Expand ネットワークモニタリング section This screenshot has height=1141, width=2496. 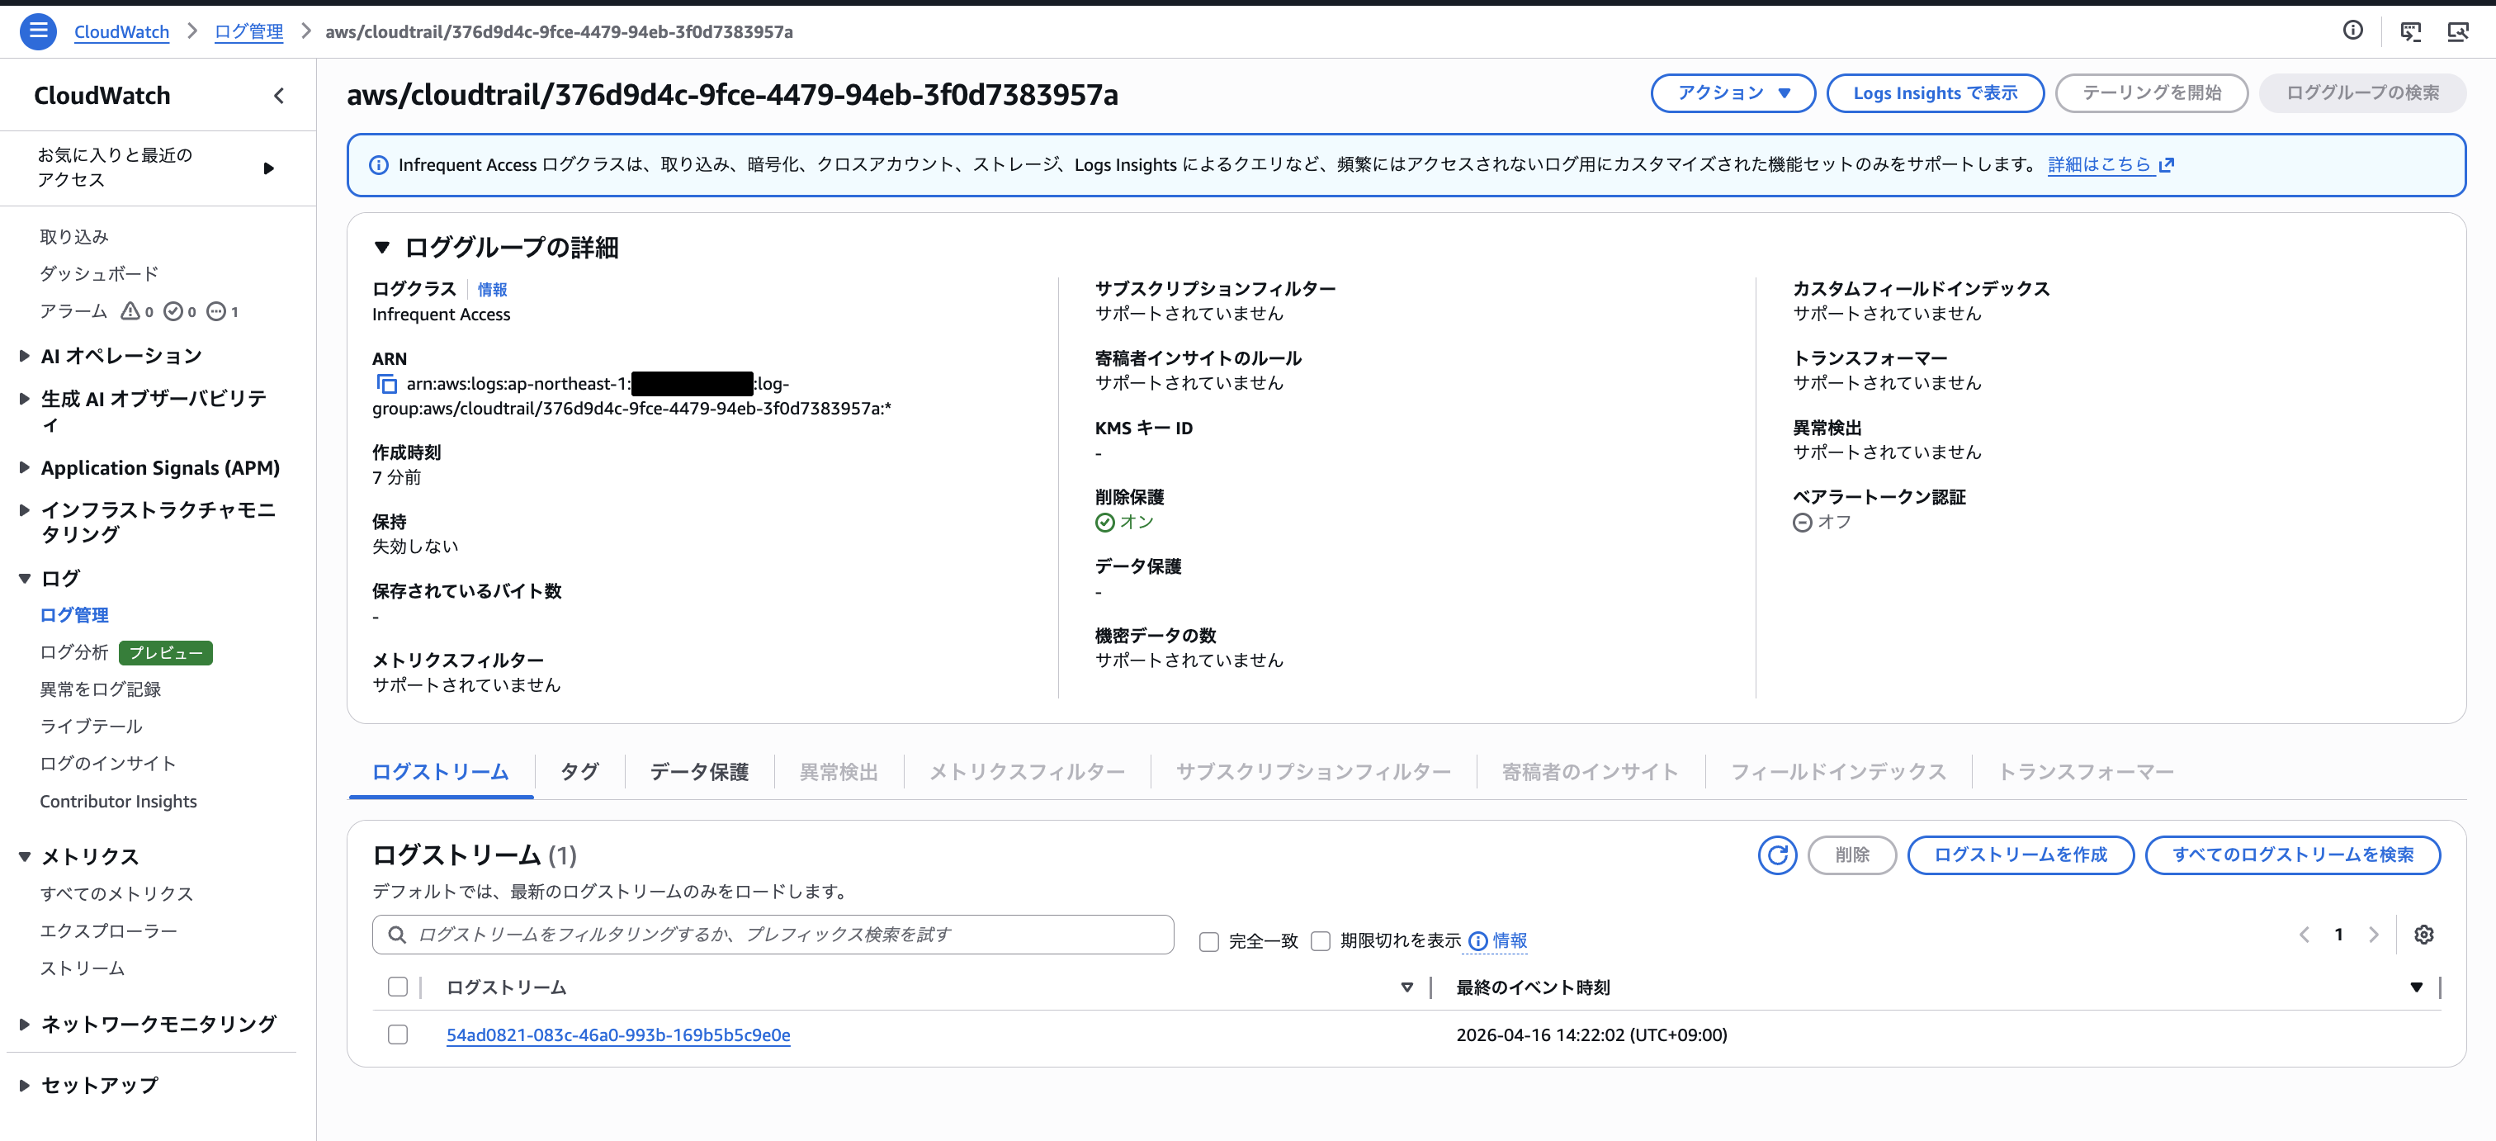click(x=26, y=1024)
